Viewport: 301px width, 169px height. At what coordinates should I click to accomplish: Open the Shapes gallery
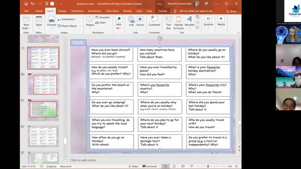[90, 23]
